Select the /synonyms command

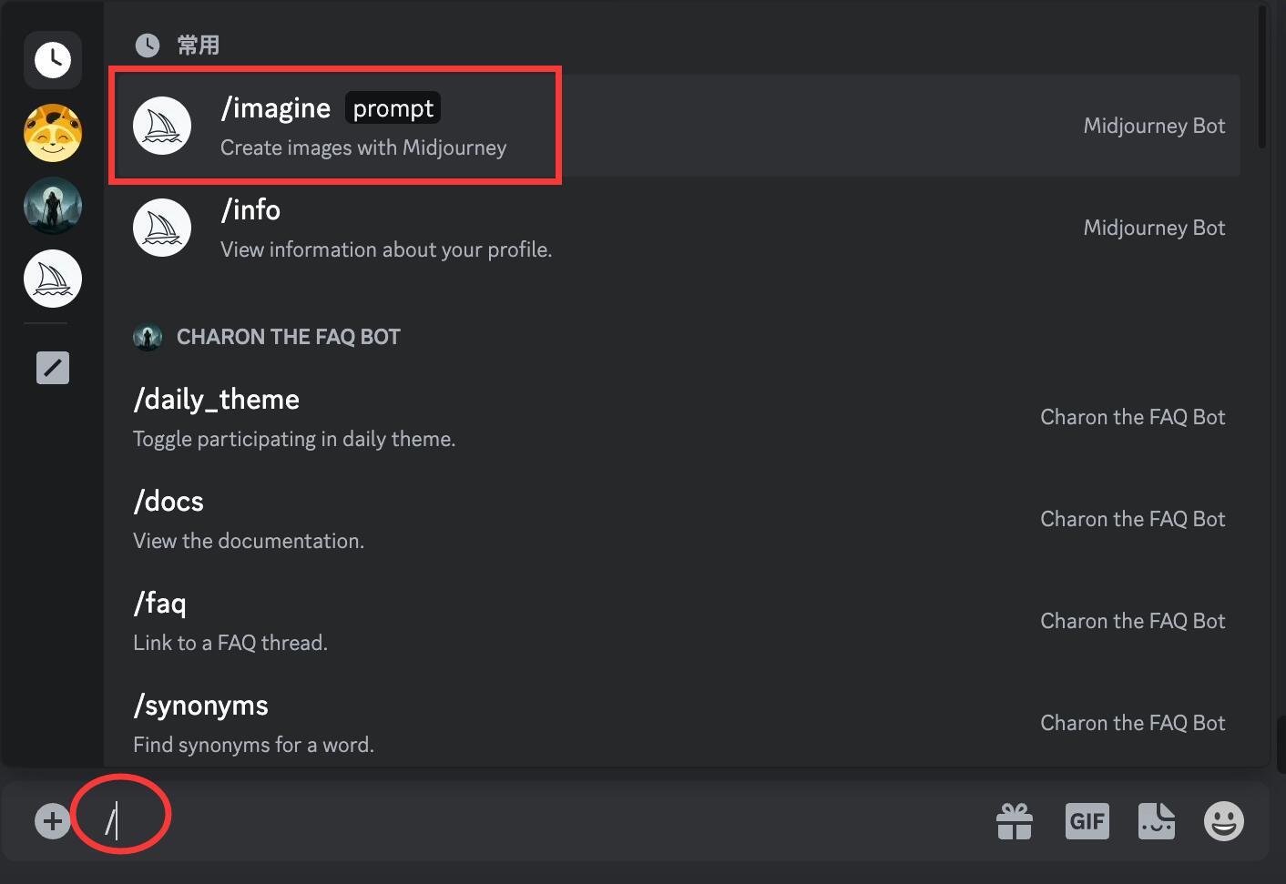(675, 723)
